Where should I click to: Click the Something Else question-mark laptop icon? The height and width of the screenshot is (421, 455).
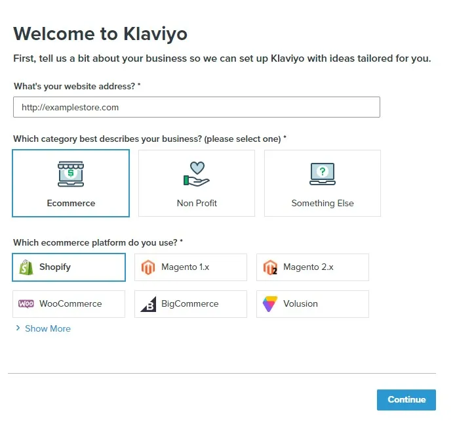[x=323, y=174]
